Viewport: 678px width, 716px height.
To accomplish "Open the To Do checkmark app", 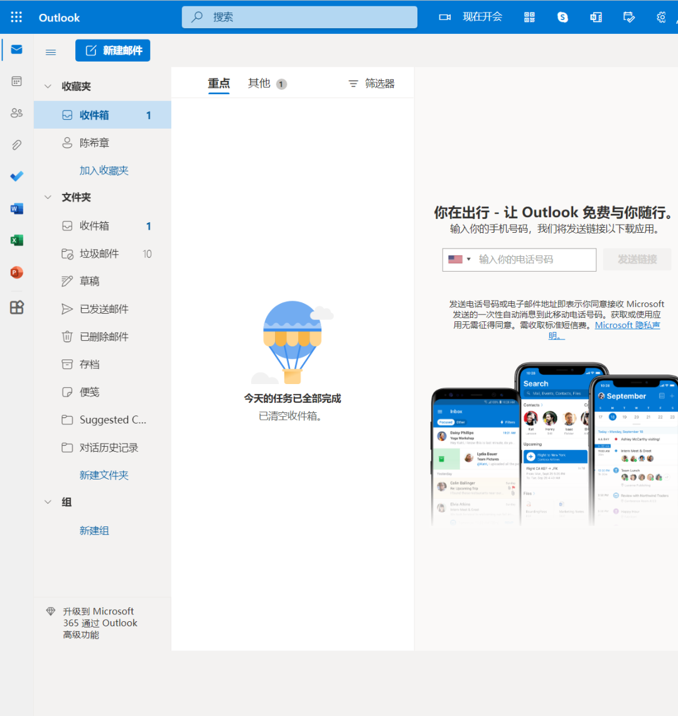I will 17,176.
